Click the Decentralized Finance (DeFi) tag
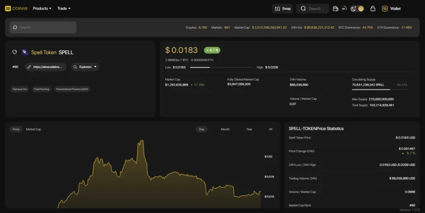This screenshot has height=213, width=425. pos(72,89)
